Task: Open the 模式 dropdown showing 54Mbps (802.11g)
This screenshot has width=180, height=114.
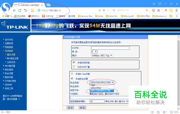Action: [x=102, y=56]
